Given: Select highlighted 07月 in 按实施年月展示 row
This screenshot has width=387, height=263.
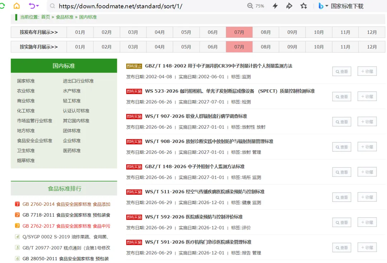Looking at the screenshot, I should [239, 47].
